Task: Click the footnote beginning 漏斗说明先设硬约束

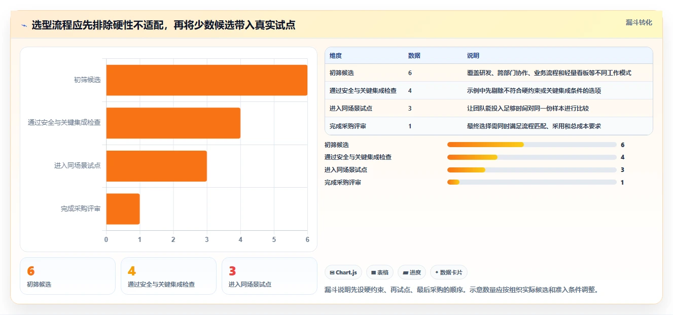Action: pyautogui.click(x=462, y=290)
